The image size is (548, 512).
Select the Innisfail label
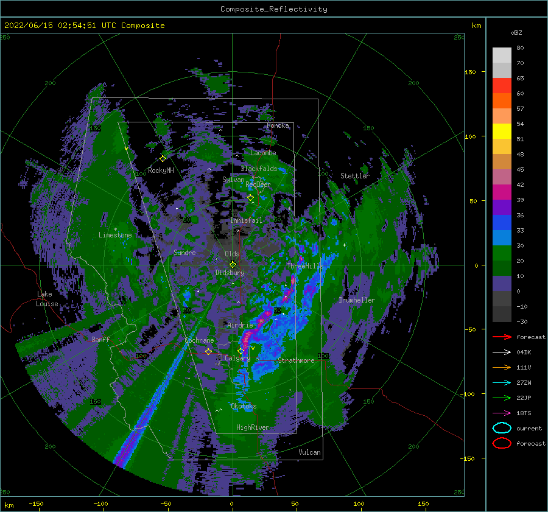(x=246, y=220)
